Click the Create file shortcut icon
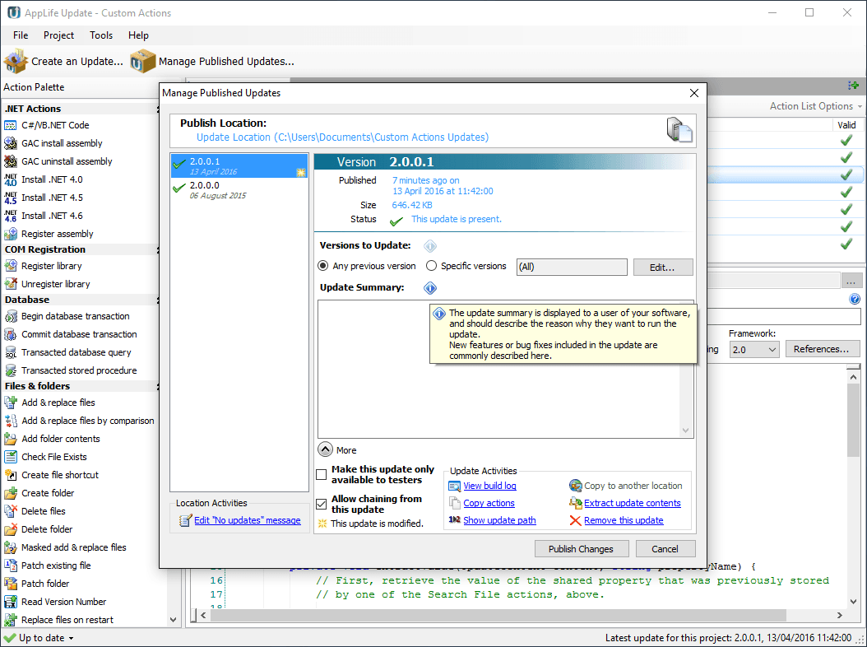 (x=11, y=476)
